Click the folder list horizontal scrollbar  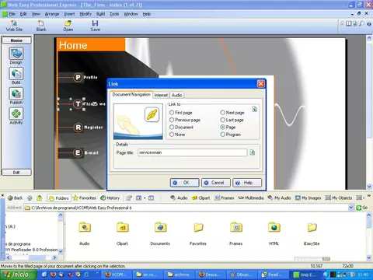point(32,257)
